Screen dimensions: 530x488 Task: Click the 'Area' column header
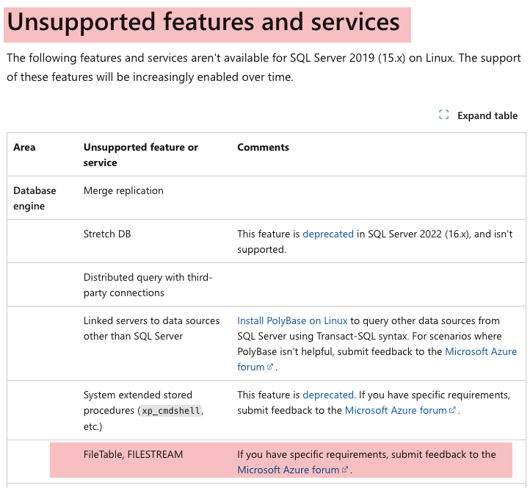24,147
